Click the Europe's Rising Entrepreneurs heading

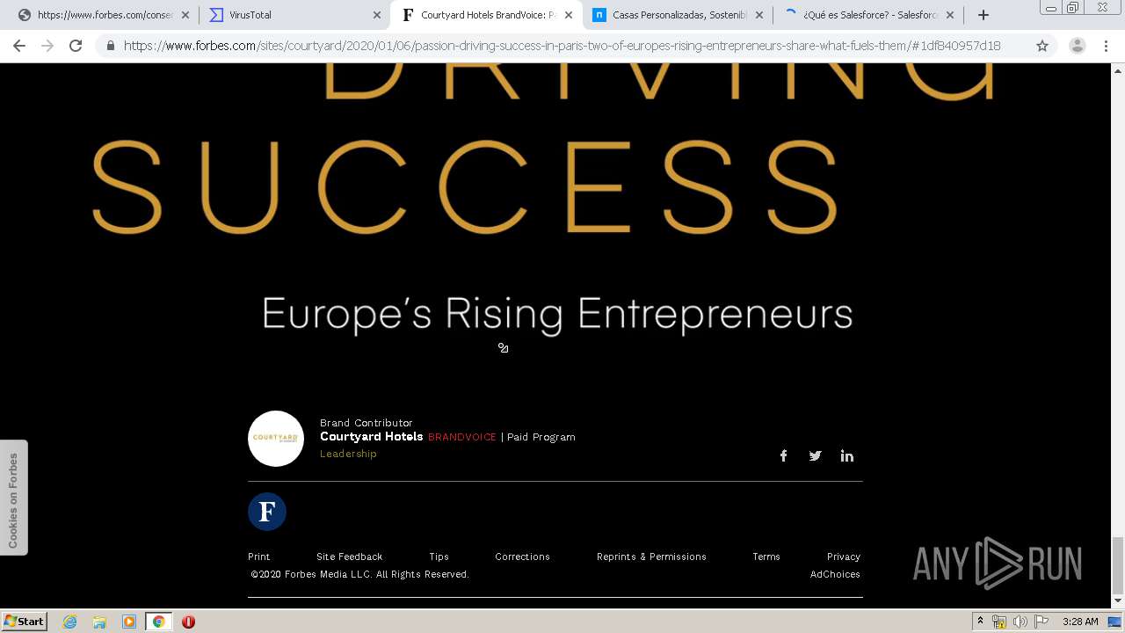(557, 314)
